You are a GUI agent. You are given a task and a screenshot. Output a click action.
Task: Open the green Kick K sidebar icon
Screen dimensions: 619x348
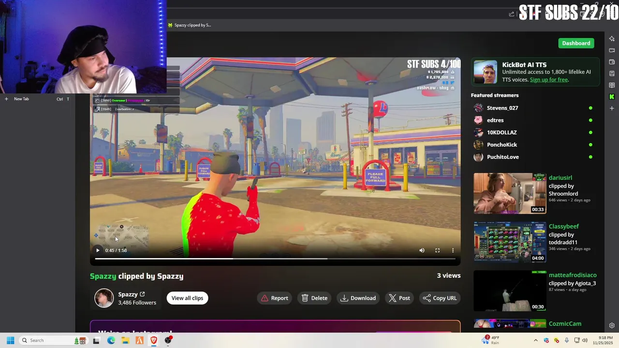pos(612,97)
